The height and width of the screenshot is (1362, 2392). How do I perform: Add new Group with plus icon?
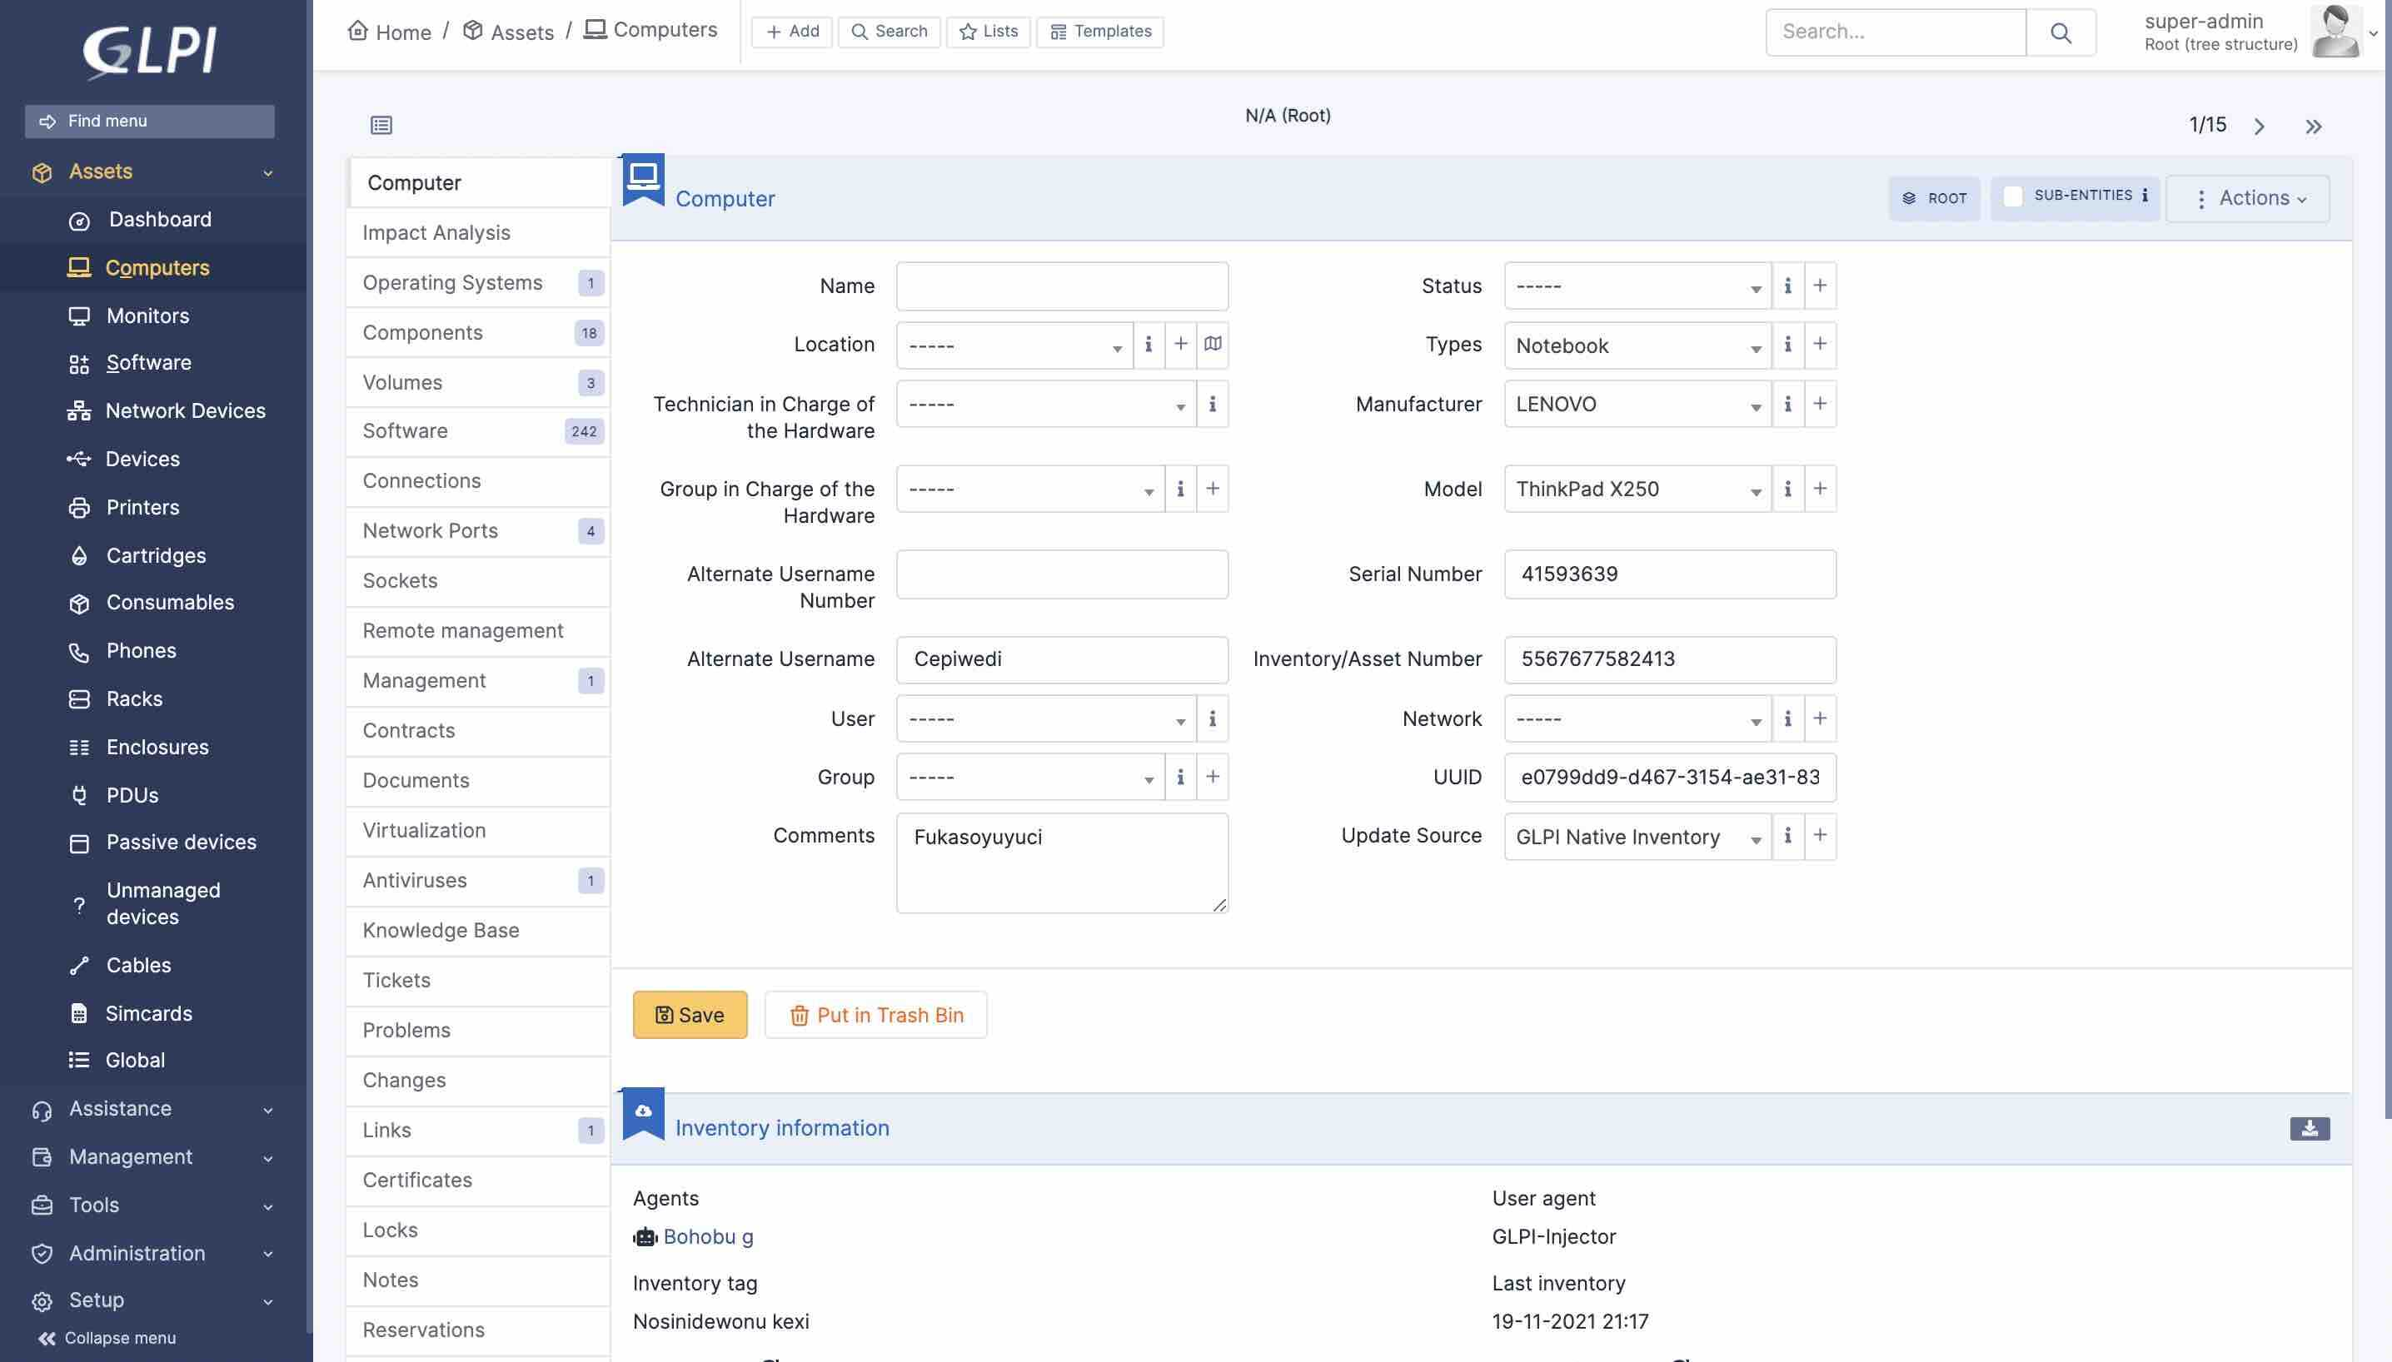tap(1213, 777)
